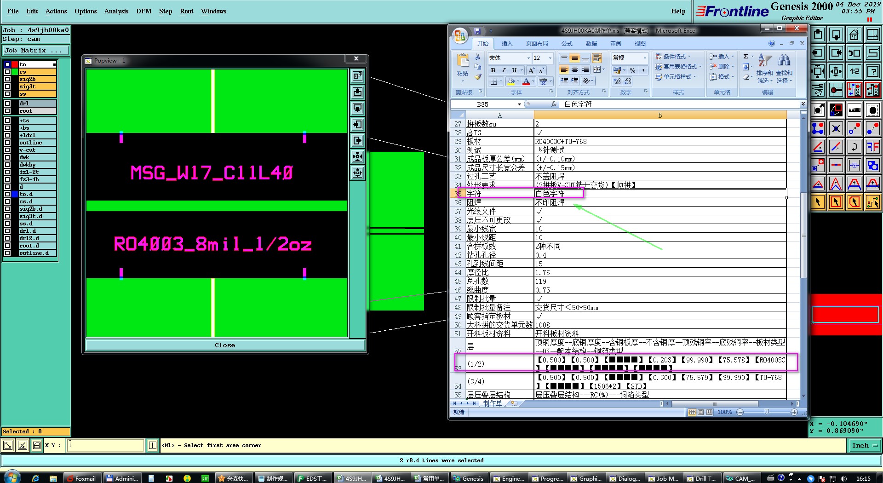Click the Windows Start button
The height and width of the screenshot is (483, 883).
(x=12, y=477)
